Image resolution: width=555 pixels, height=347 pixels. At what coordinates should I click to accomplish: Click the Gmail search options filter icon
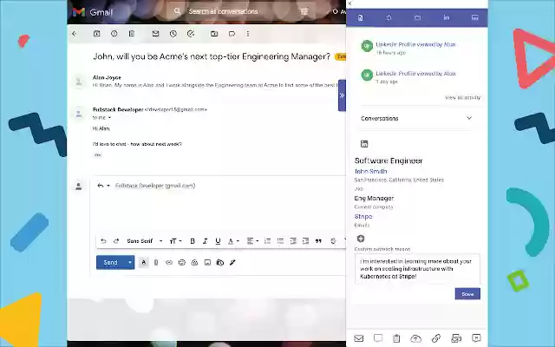[304, 11]
